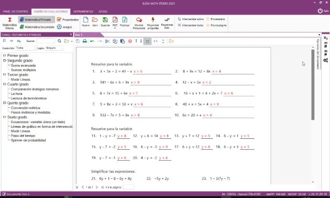The width and height of the screenshot is (330, 198).
Task: Click undo icon in document toolbar
Action: click(92, 41)
